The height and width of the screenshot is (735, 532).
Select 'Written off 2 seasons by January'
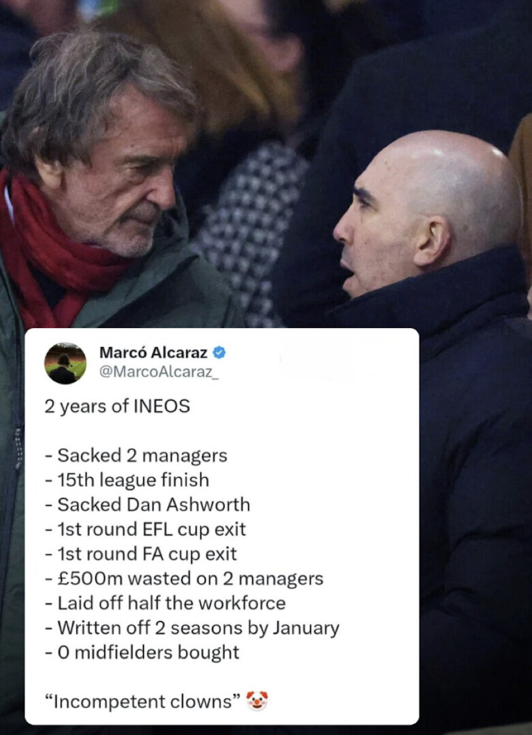[192, 628]
